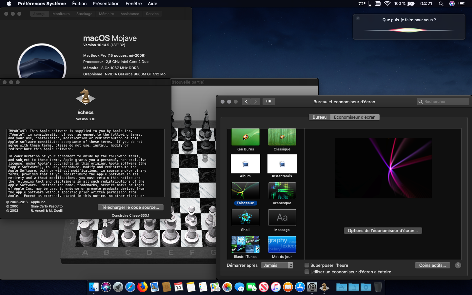This screenshot has height=295, width=472.
Task: Open Downloads folder in the Dock
Action: 366,287
